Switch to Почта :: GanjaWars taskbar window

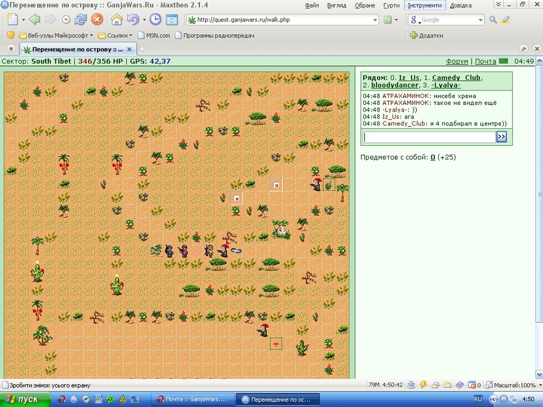click(x=193, y=399)
